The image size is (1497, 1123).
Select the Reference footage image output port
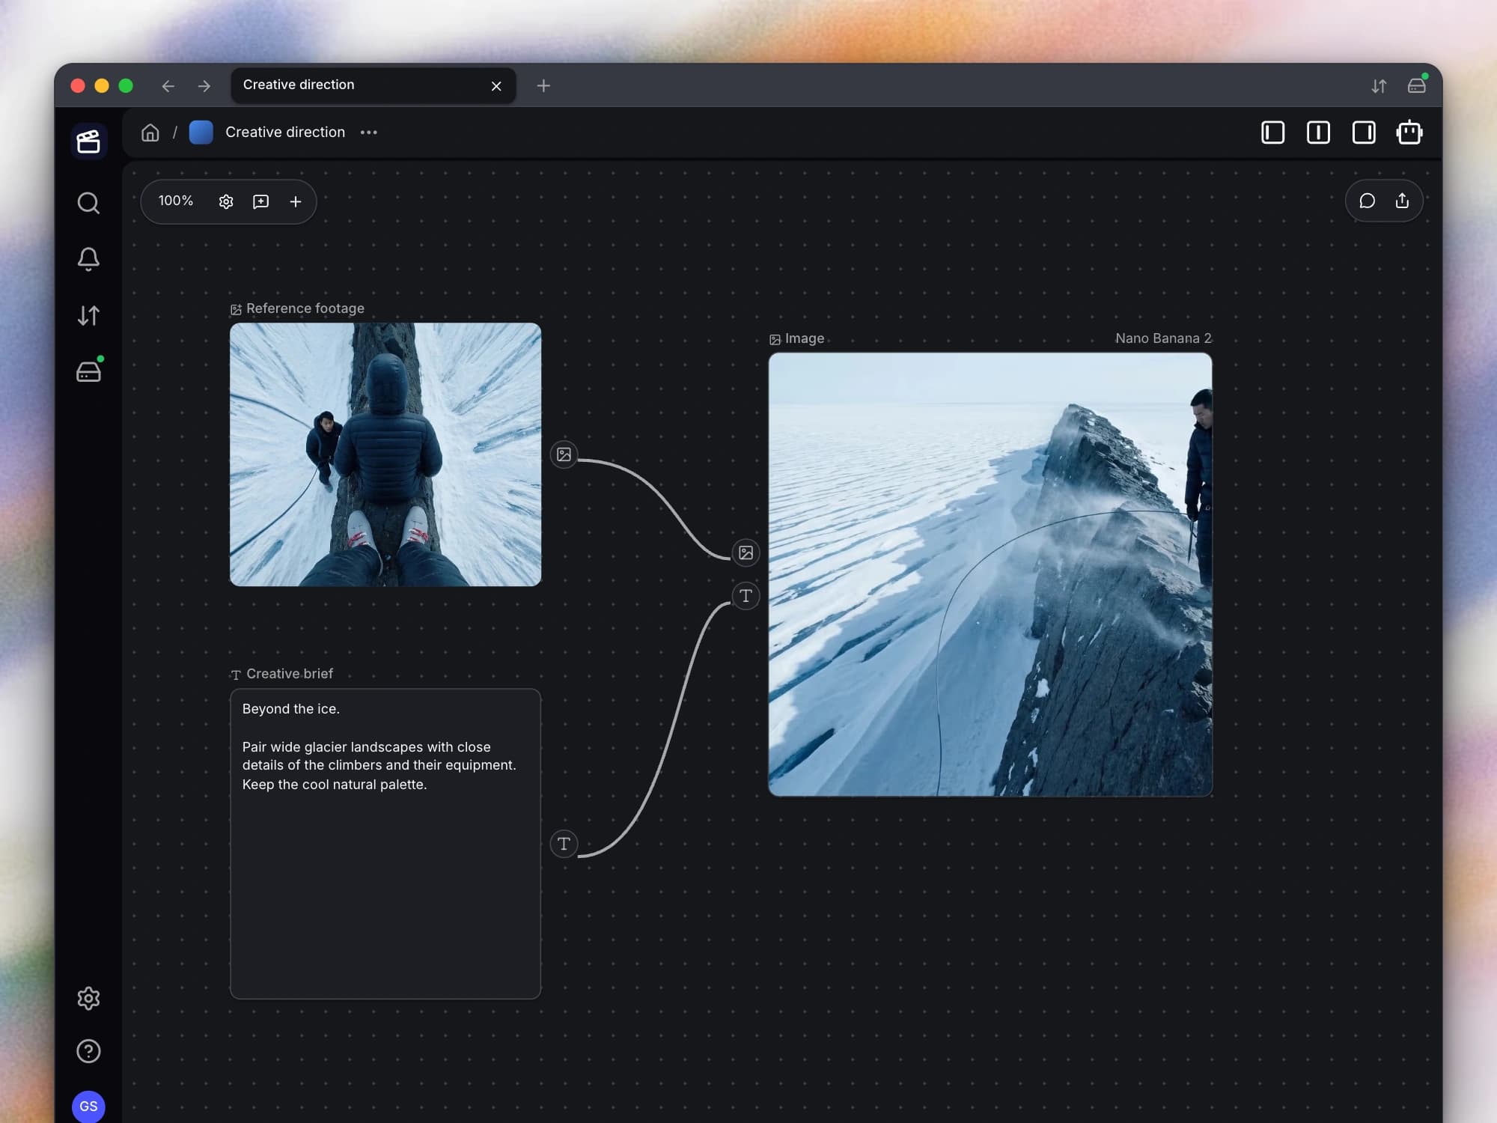point(564,454)
